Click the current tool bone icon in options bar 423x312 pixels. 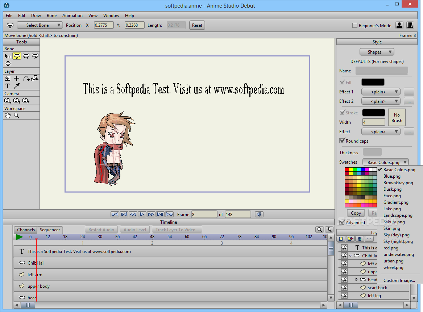coord(10,25)
